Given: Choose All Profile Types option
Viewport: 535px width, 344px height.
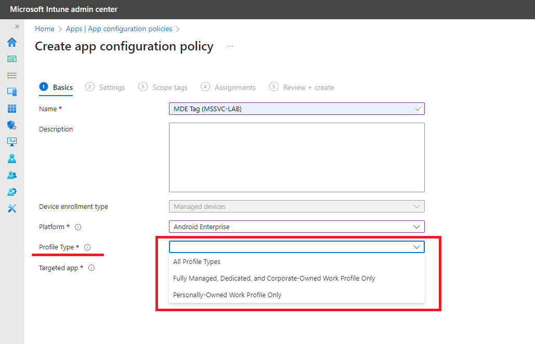Looking at the screenshot, I should [297, 261].
